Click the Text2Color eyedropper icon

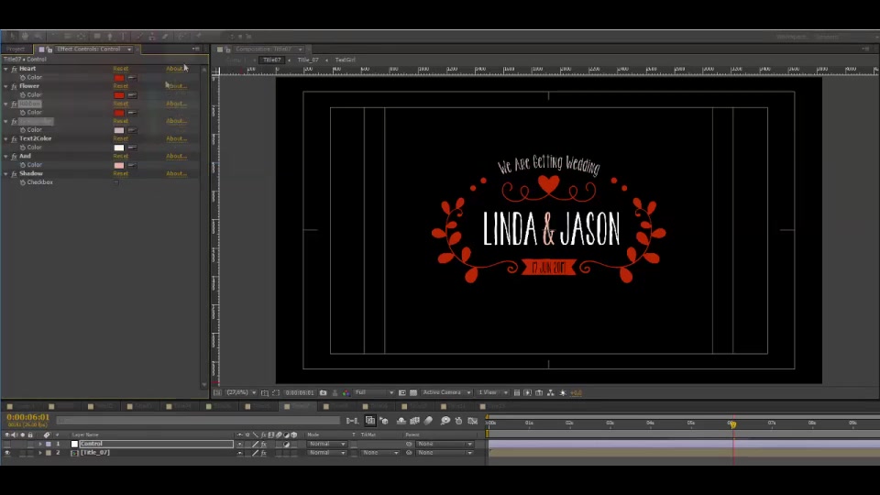coord(132,148)
